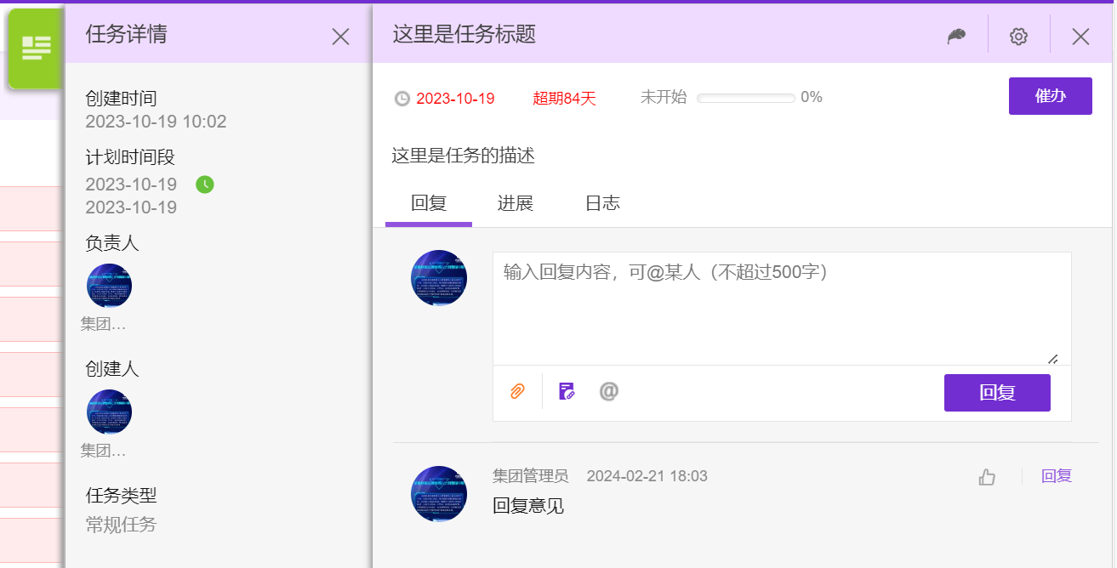
Task: Switch to the 进展 tab
Action: pos(515,203)
